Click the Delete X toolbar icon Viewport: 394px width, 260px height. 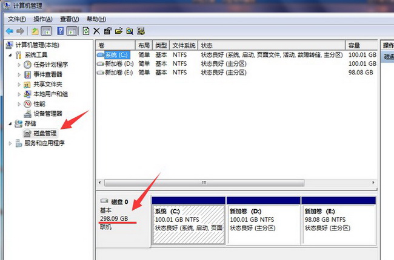tap(96, 31)
